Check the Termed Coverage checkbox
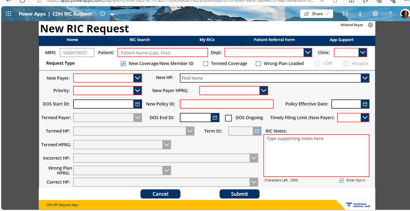410x211 pixels. click(206, 64)
